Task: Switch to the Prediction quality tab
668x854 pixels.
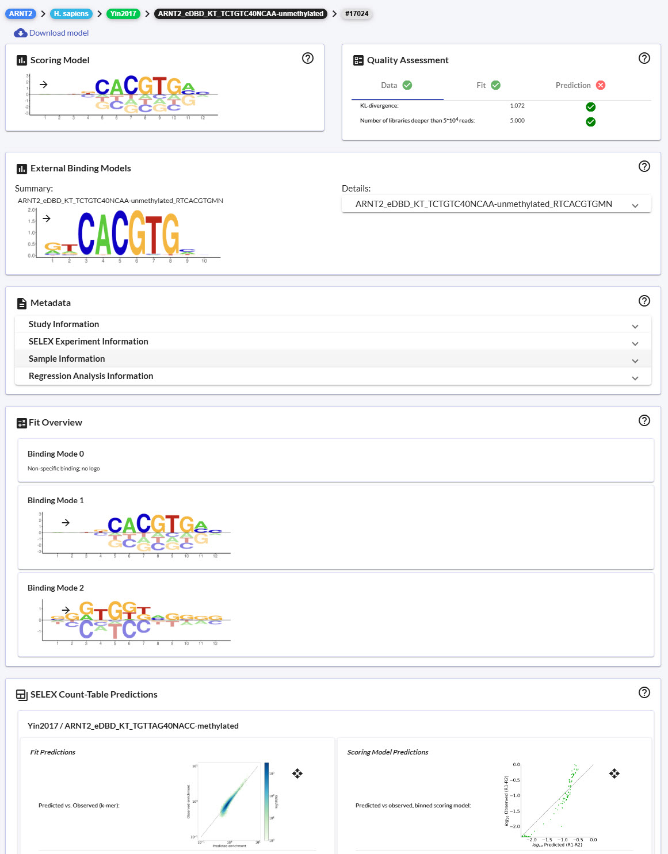Action: click(x=580, y=85)
